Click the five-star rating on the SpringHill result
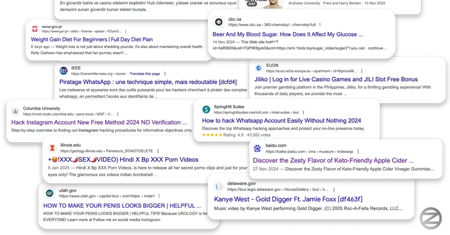 pyautogui.click(x=212, y=135)
